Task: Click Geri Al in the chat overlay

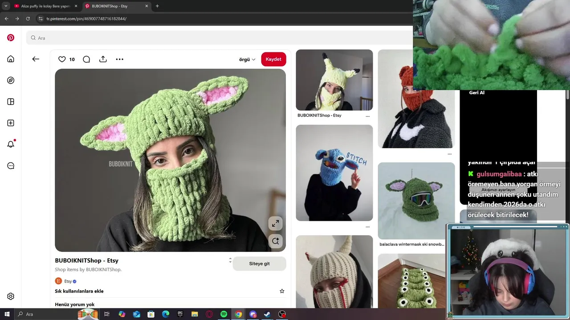Action: click(476, 92)
